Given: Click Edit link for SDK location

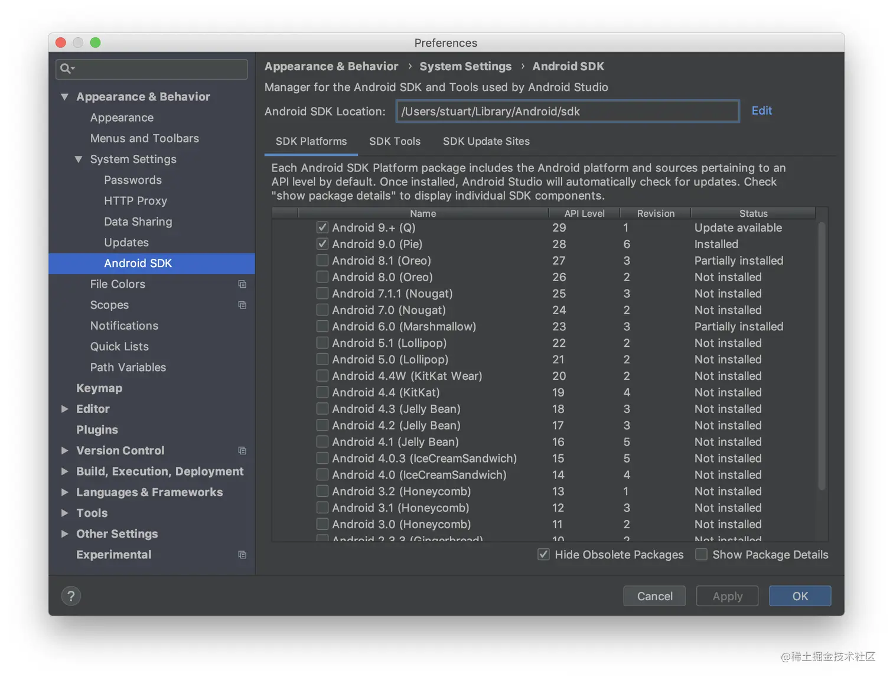Looking at the screenshot, I should 761,111.
